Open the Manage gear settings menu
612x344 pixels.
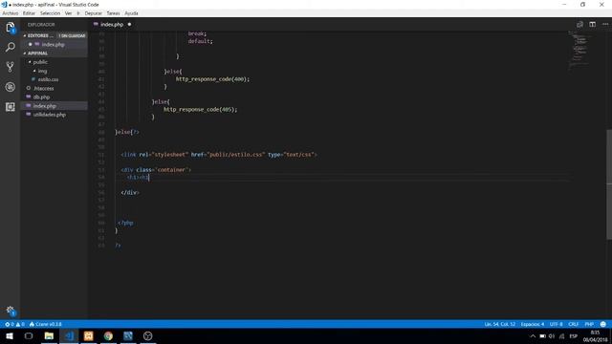11,311
